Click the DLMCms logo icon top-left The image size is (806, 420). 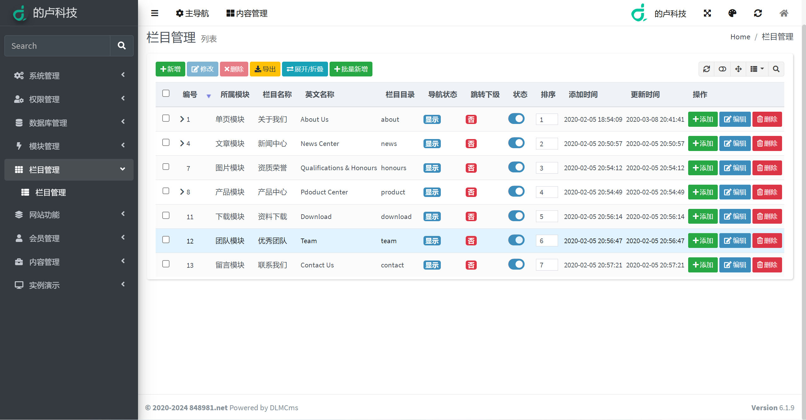point(19,13)
